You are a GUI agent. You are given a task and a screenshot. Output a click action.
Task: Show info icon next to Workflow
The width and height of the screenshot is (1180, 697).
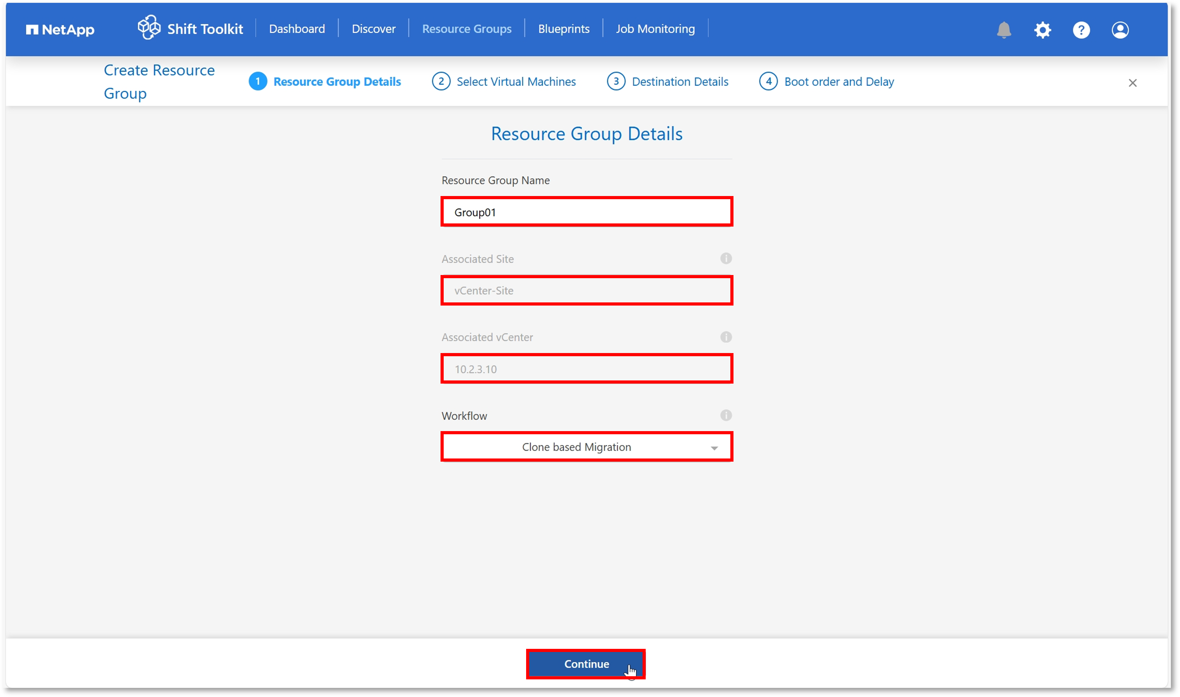(726, 415)
